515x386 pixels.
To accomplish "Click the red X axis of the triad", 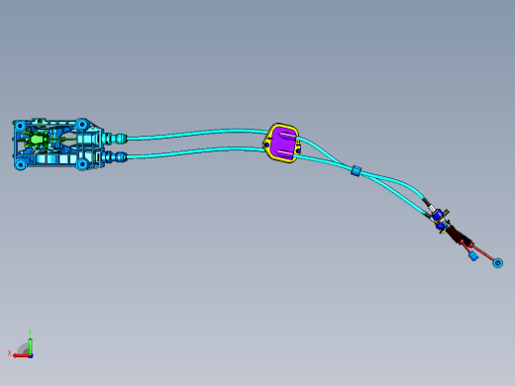I will point(21,356).
